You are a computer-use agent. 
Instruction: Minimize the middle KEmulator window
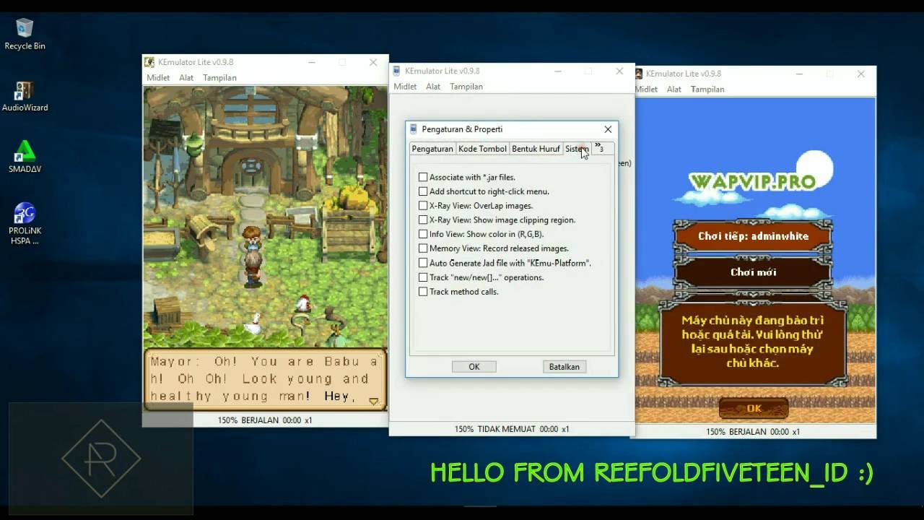[557, 71]
